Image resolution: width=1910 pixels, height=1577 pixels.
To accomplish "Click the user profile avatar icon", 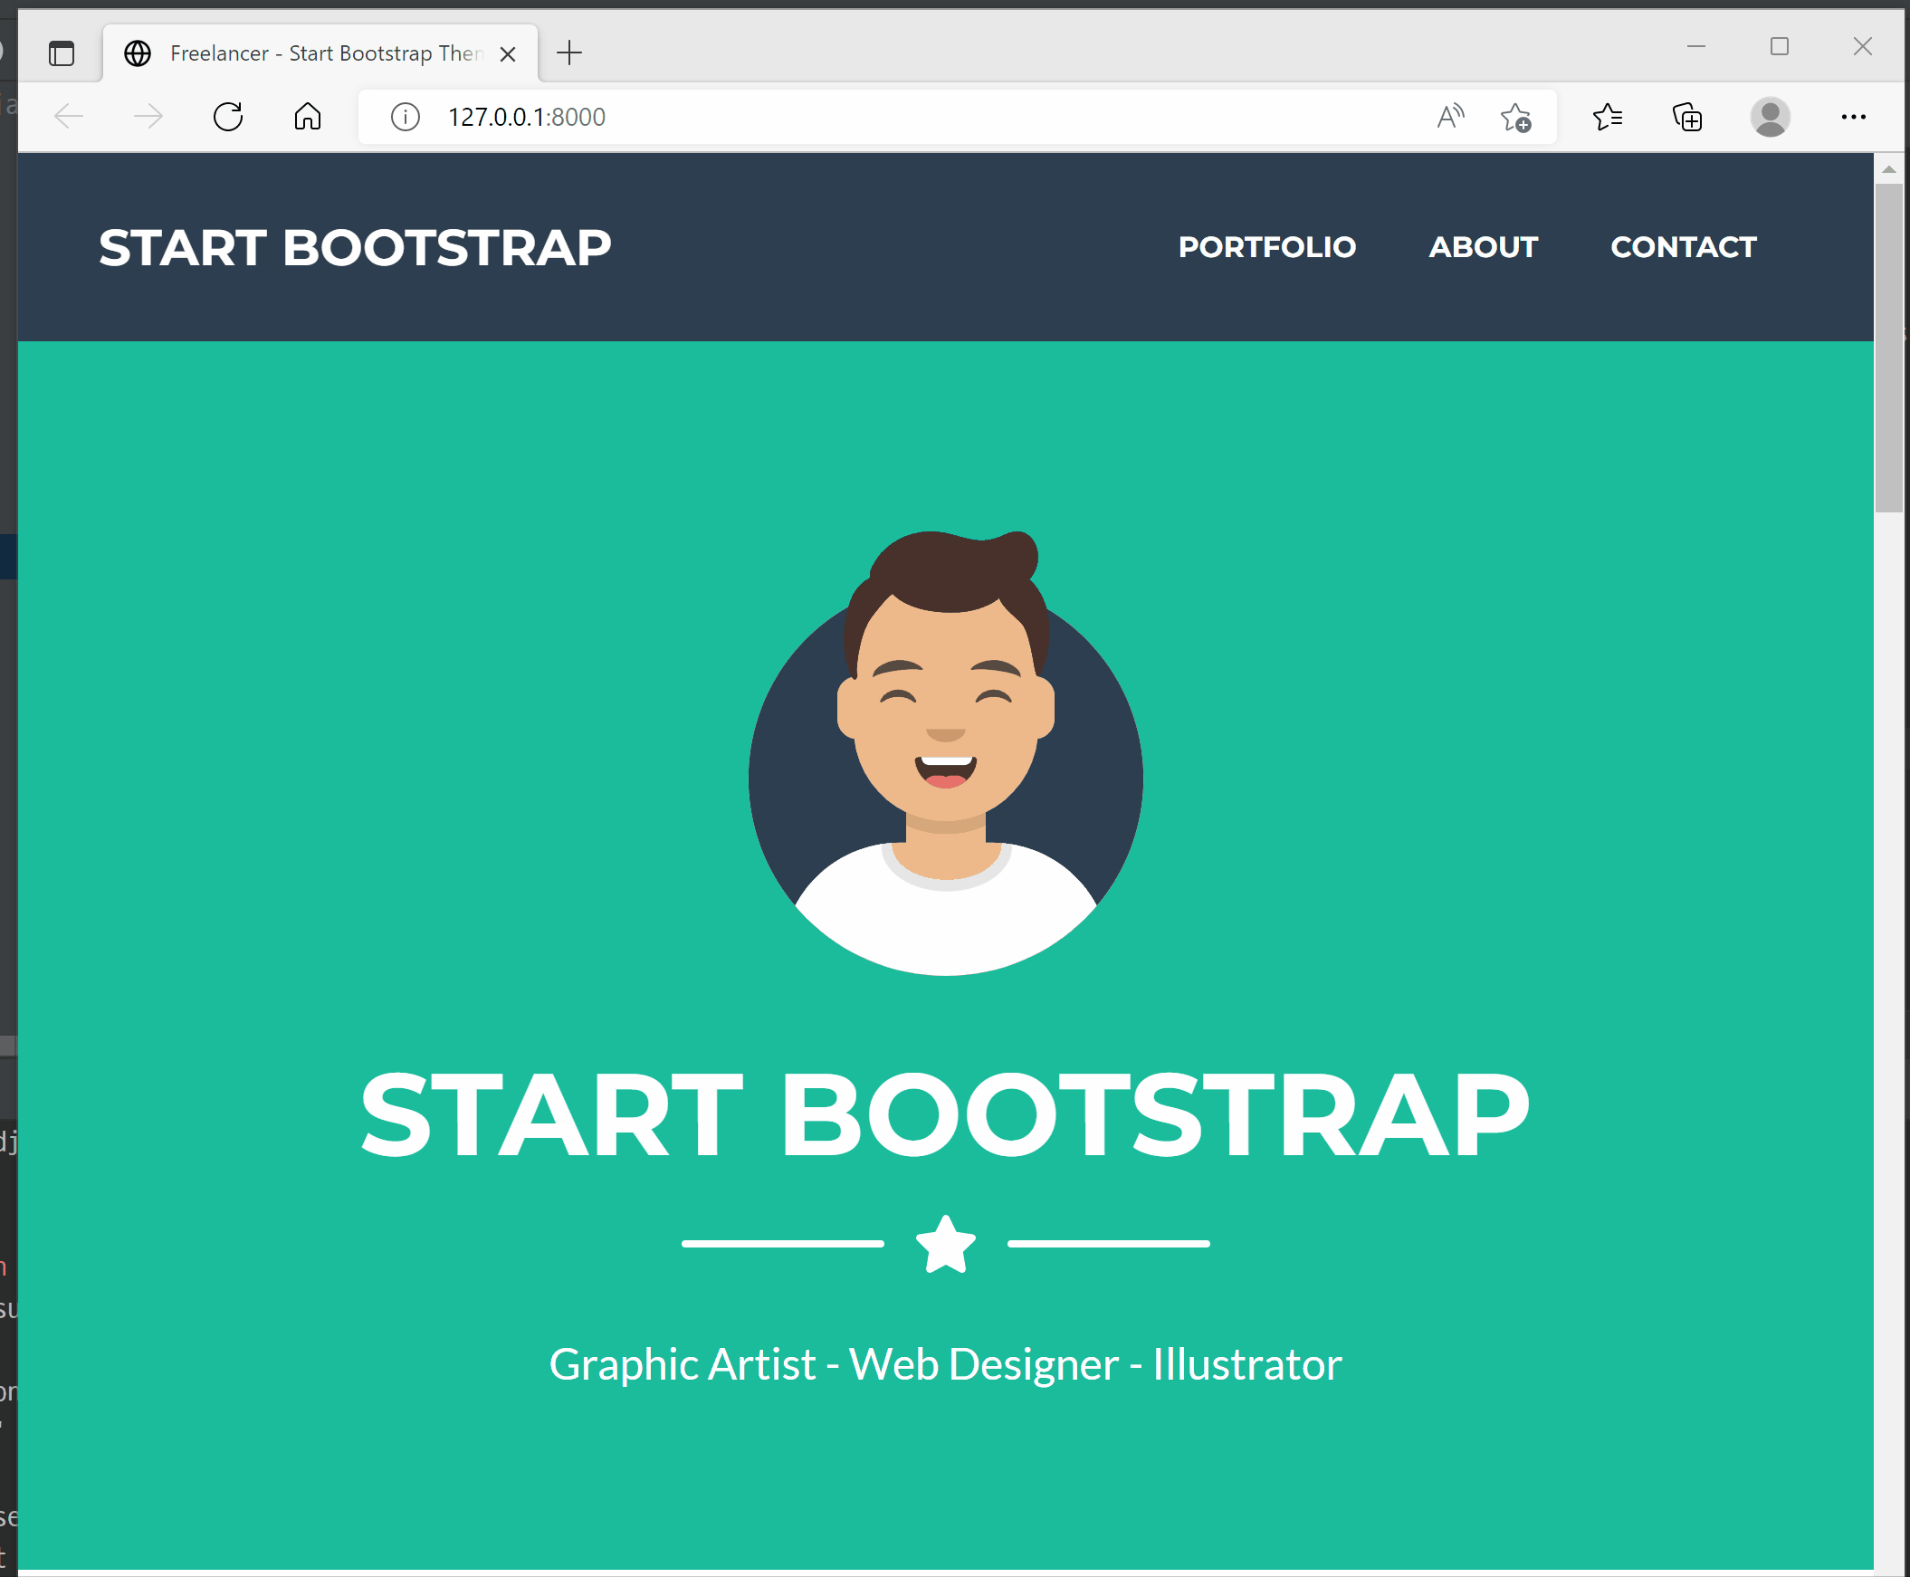I will pos(1769,117).
